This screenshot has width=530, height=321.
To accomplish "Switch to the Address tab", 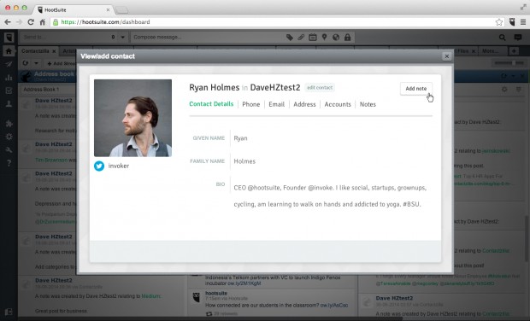I will (x=304, y=104).
